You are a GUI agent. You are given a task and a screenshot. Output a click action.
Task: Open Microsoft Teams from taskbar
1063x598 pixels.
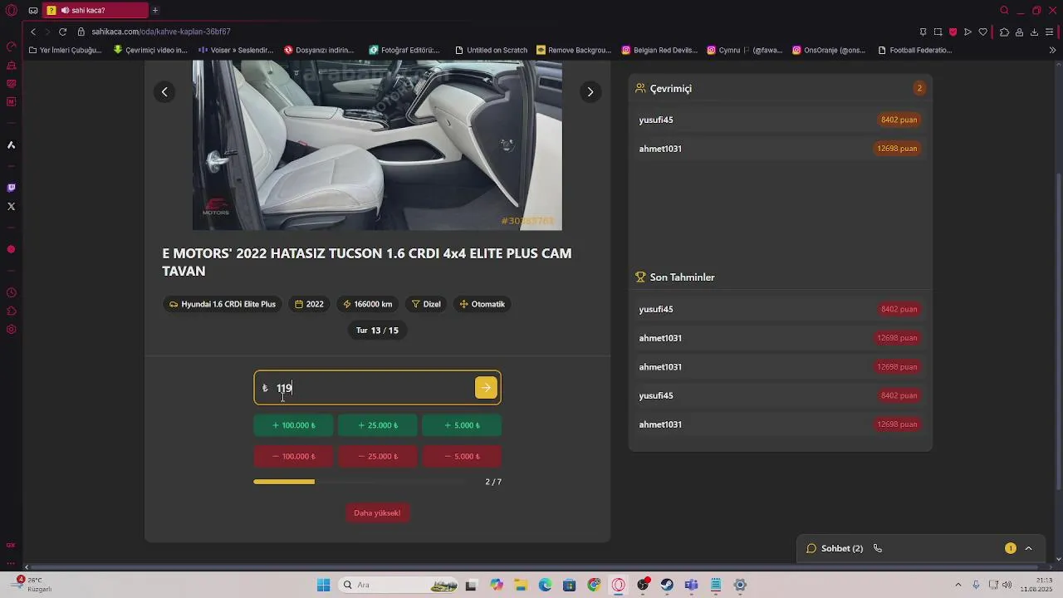pyautogui.click(x=691, y=585)
